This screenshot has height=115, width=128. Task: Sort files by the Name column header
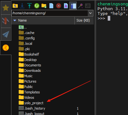43,20
